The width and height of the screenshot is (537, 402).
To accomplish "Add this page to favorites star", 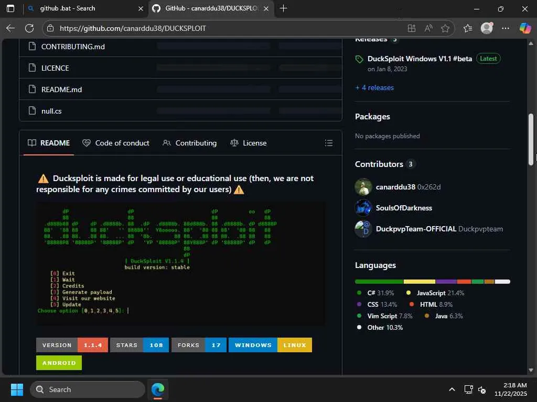I will coord(445,28).
